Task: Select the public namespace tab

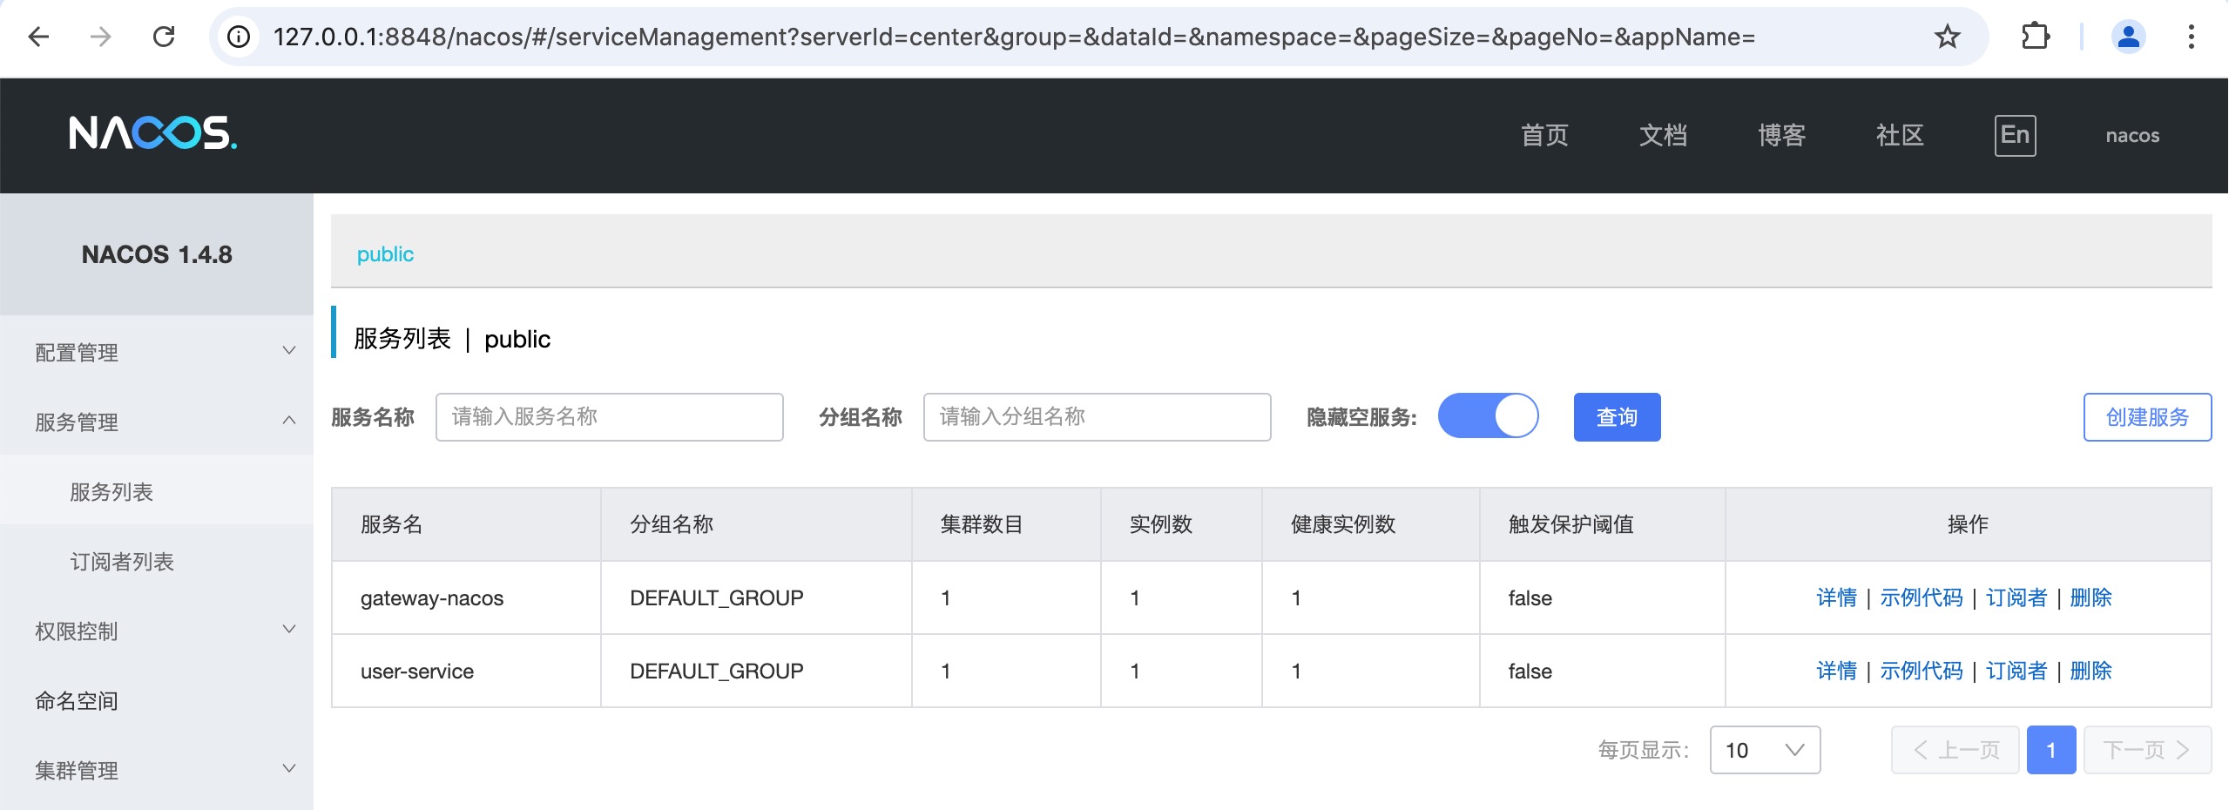Action: [385, 254]
